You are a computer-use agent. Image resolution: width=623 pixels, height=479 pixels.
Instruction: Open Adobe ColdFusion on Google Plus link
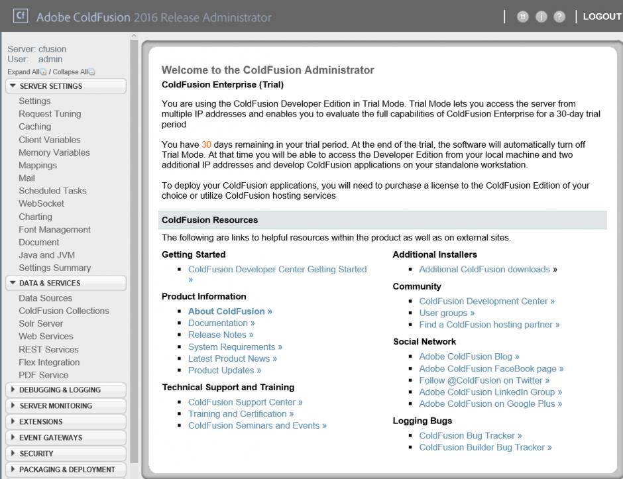[490, 404]
